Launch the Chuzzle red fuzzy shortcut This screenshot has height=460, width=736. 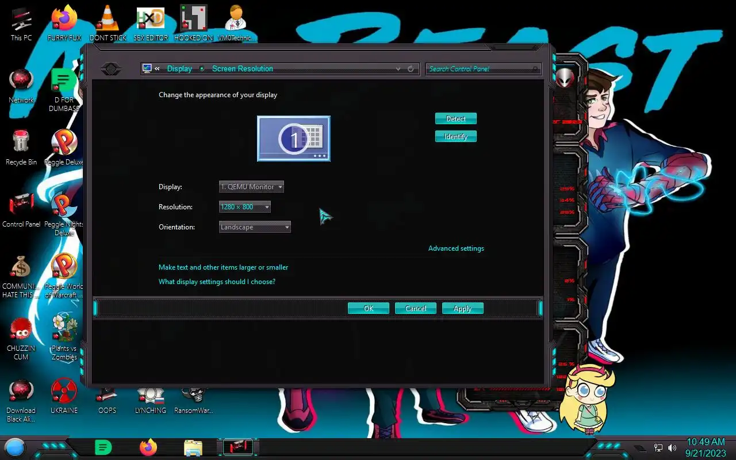pyautogui.click(x=21, y=338)
